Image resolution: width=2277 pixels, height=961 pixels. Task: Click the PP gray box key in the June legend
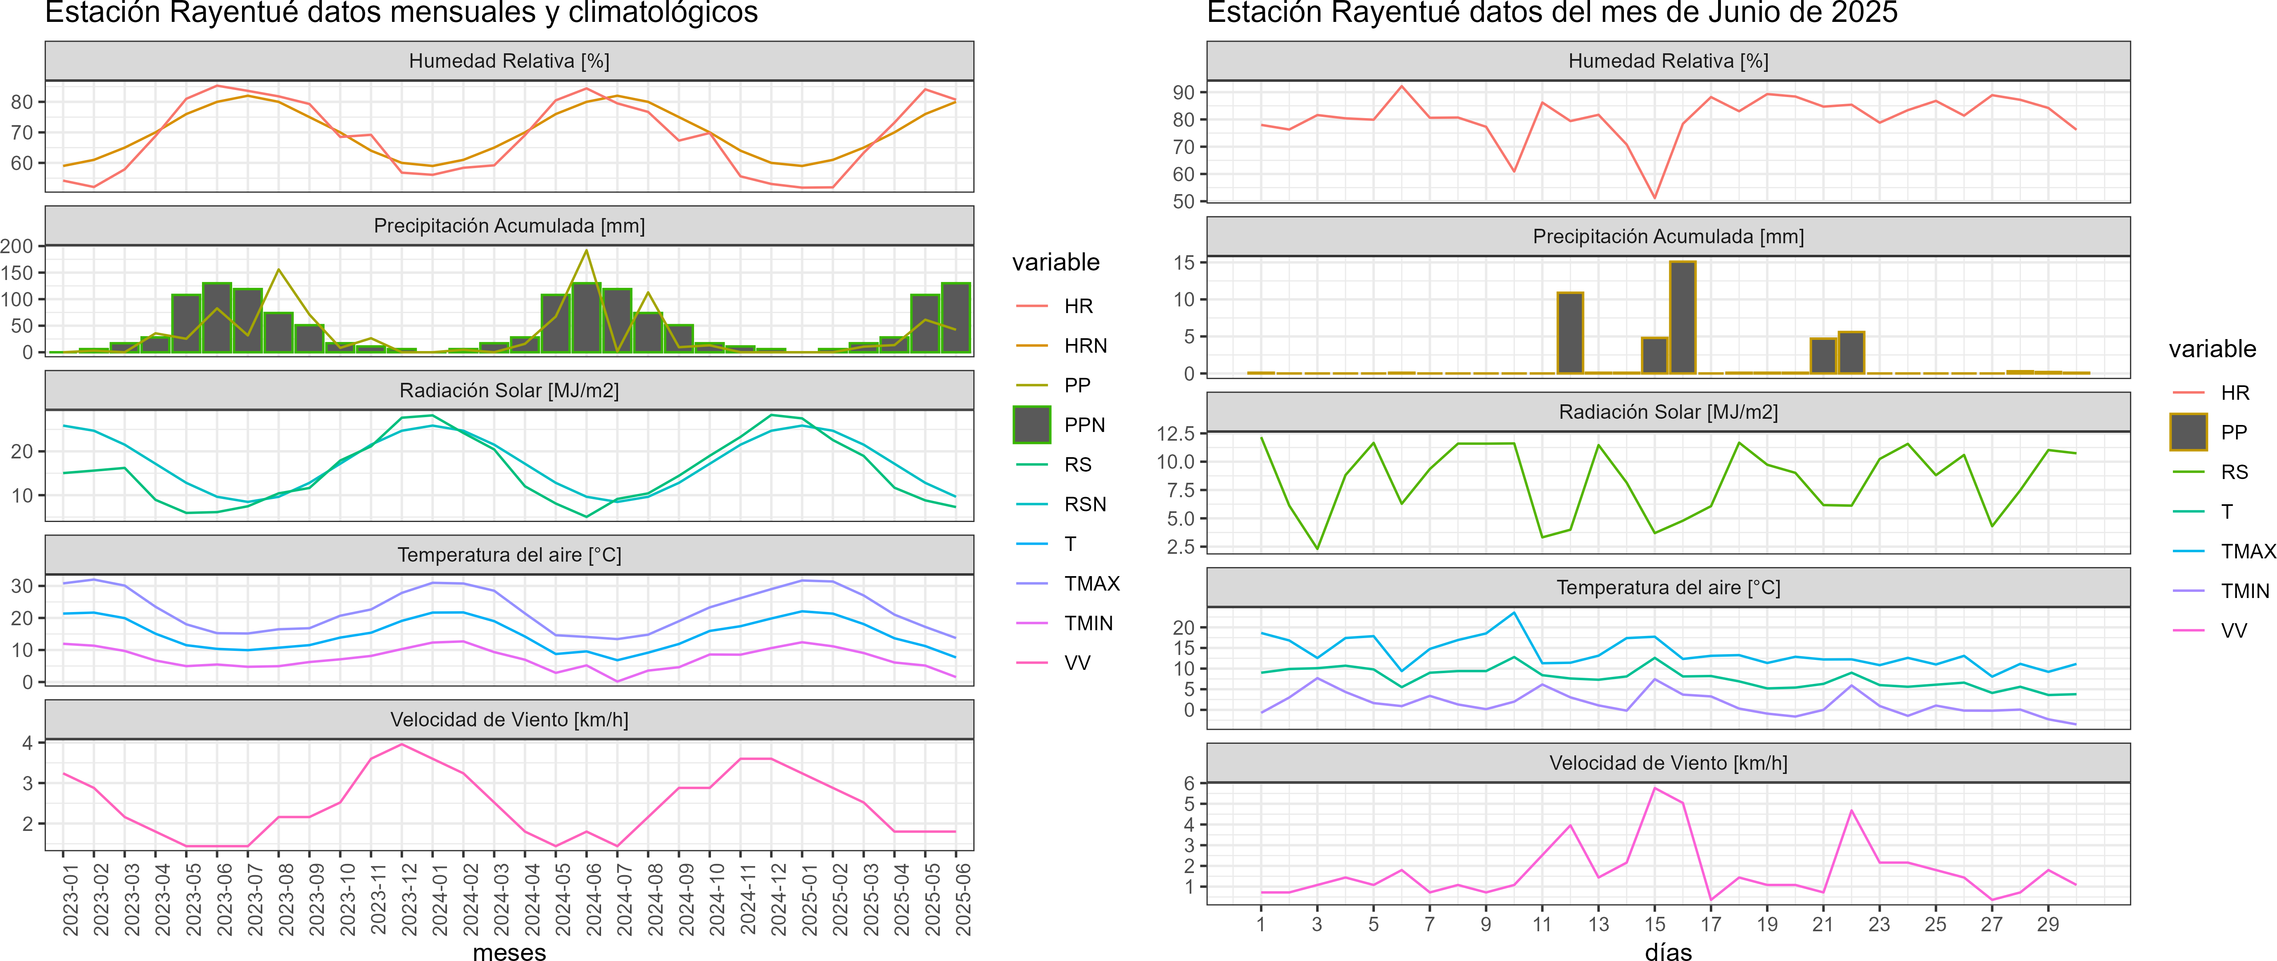(x=2189, y=432)
